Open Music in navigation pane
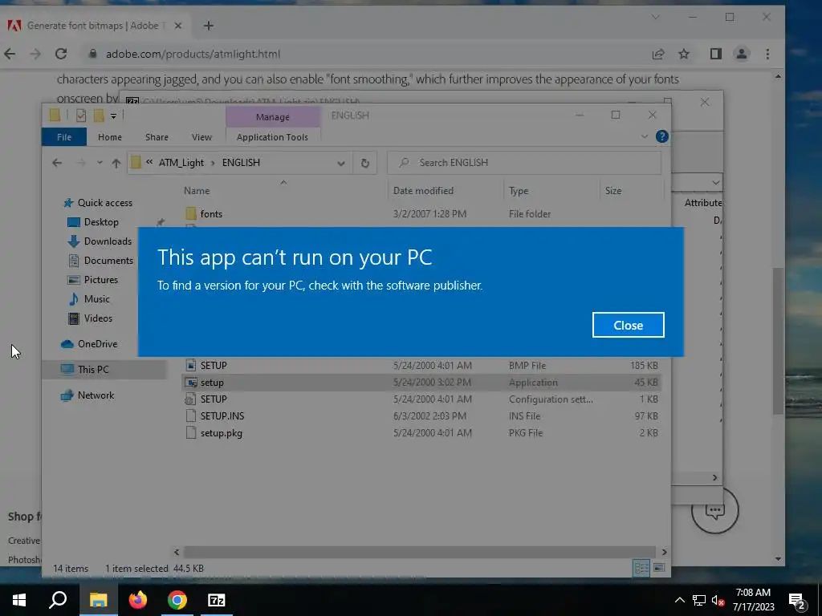This screenshot has width=822, height=616. point(96,299)
